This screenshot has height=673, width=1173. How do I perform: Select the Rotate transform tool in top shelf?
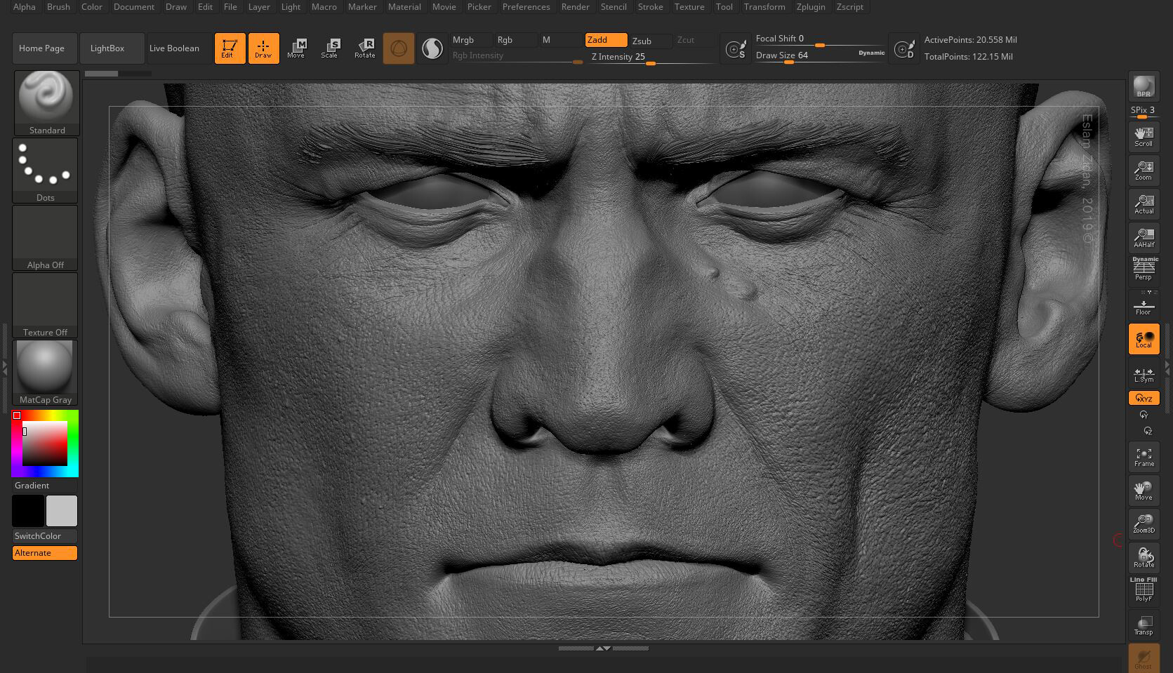coord(364,48)
